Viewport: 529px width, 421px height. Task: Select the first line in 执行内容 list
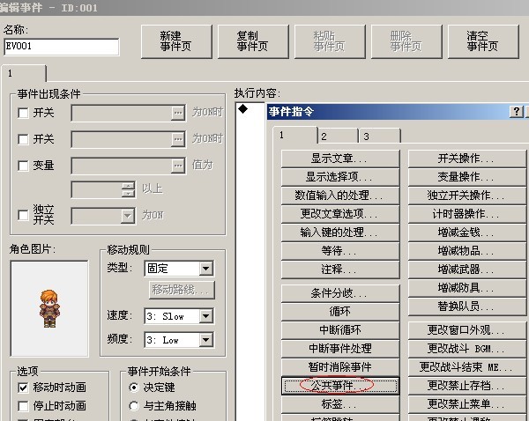click(x=250, y=109)
